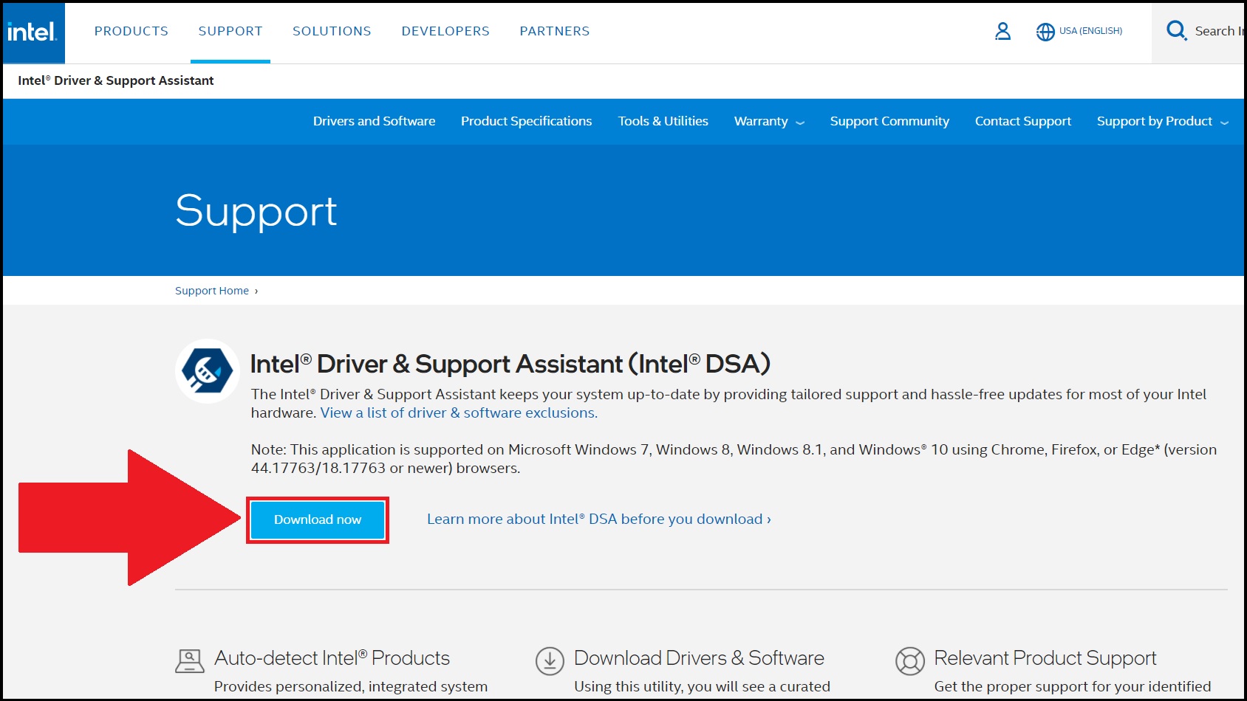Open the Products menu
1247x701 pixels.
pyautogui.click(x=131, y=31)
